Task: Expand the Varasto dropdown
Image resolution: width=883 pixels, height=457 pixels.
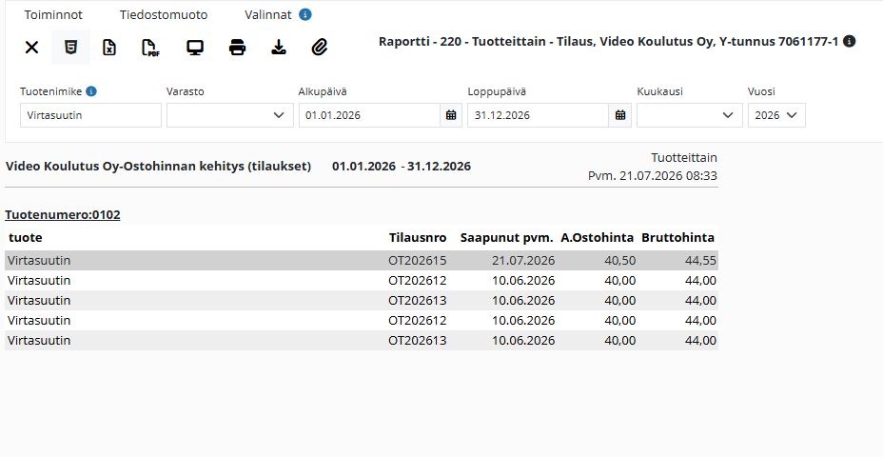Action: (x=229, y=115)
